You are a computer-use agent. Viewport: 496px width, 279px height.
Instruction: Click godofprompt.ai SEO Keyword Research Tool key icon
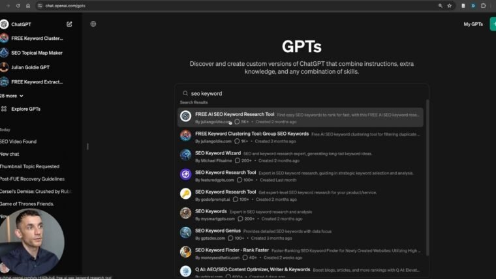coord(186,194)
